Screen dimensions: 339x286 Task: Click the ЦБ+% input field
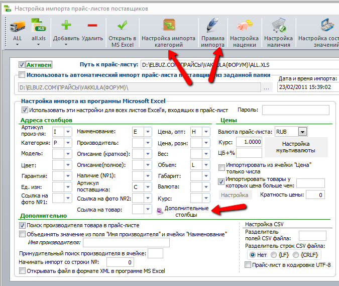point(249,153)
